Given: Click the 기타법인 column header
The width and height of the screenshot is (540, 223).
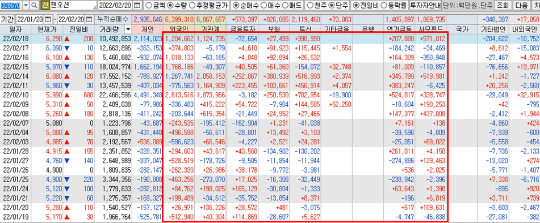Looking at the screenshot, I should (x=493, y=29).
